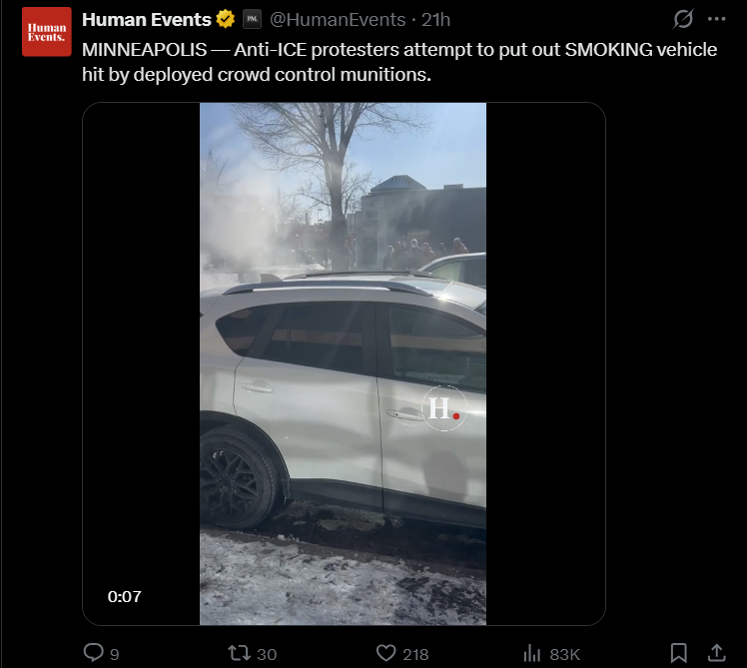The height and width of the screenshot is (668, 747).
Task: Visit the @HumanEvents handle link
Action: pos(338,20)
